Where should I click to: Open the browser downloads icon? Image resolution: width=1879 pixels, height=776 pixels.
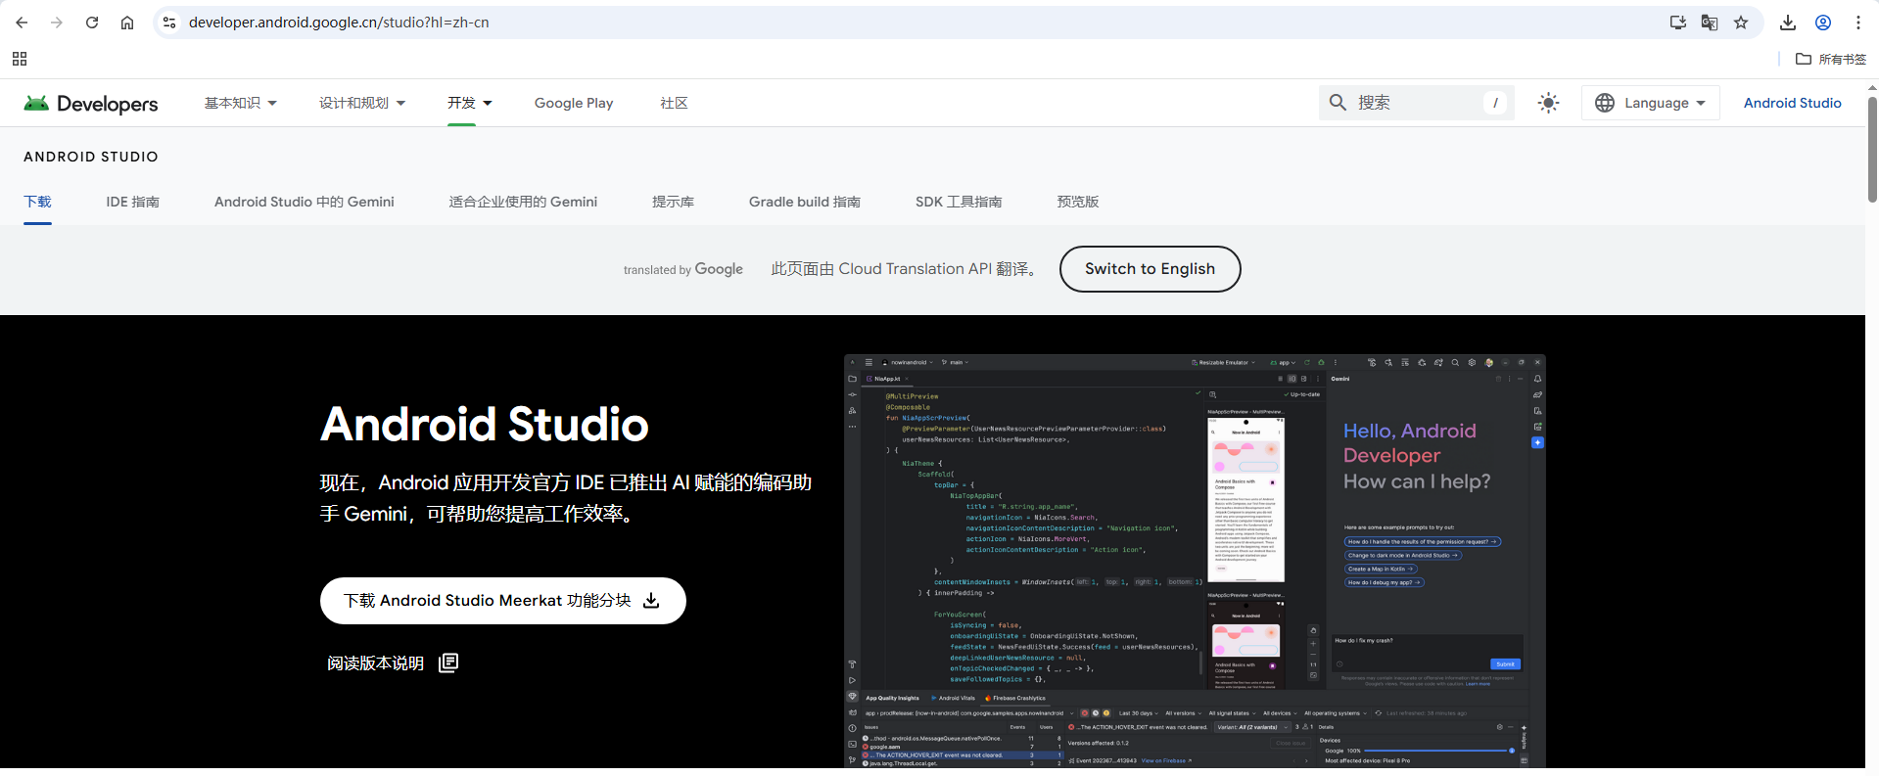1788,23
